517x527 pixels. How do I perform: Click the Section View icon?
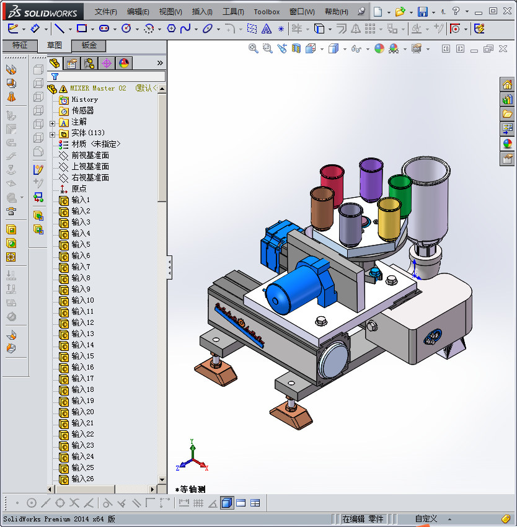pos(296,49)
